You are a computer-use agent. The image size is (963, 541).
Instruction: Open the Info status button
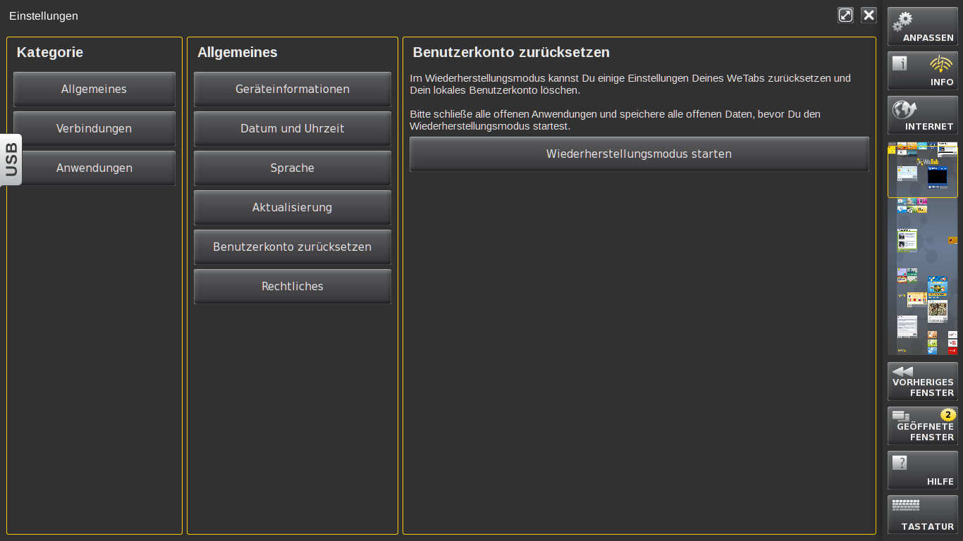pyautogui.click(x=922, y=71)
